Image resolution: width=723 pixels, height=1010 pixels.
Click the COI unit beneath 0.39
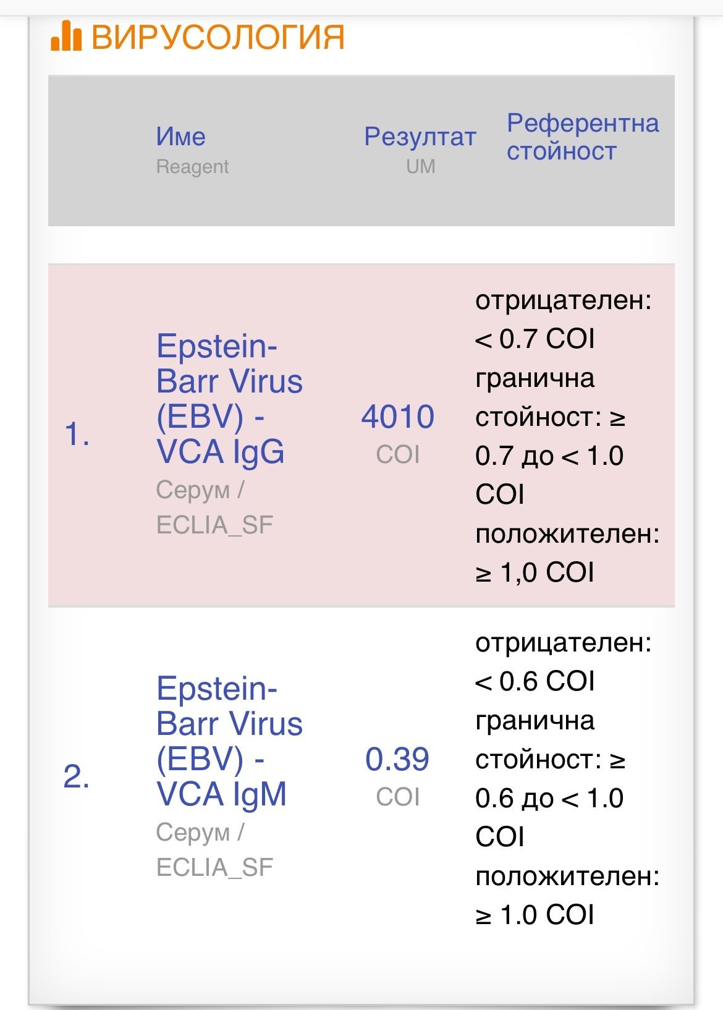tap(398, 797)
